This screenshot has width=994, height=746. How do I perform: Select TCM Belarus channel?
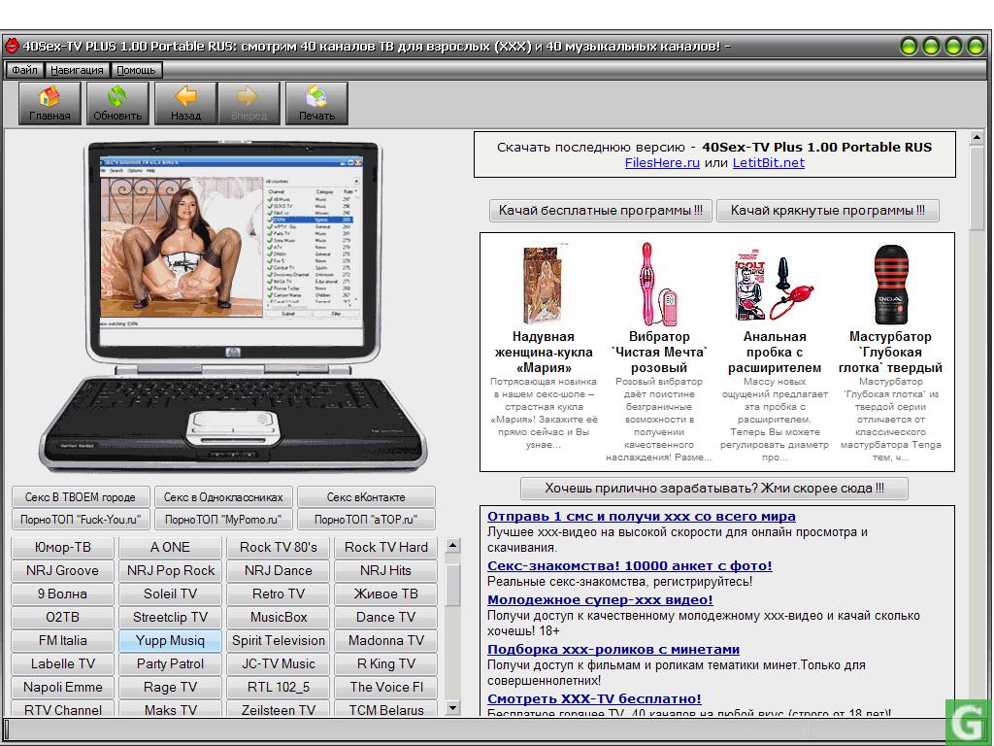(386, 709)
